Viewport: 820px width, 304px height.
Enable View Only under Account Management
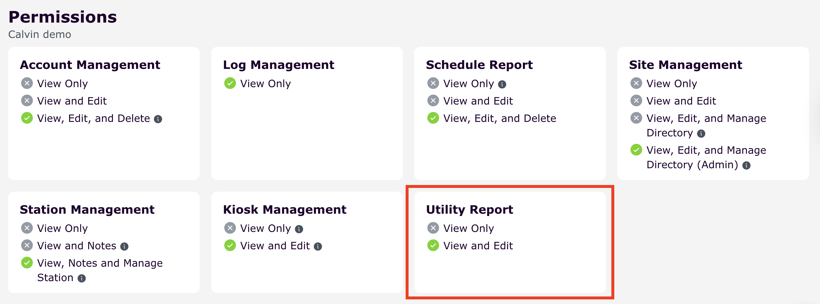27,84
